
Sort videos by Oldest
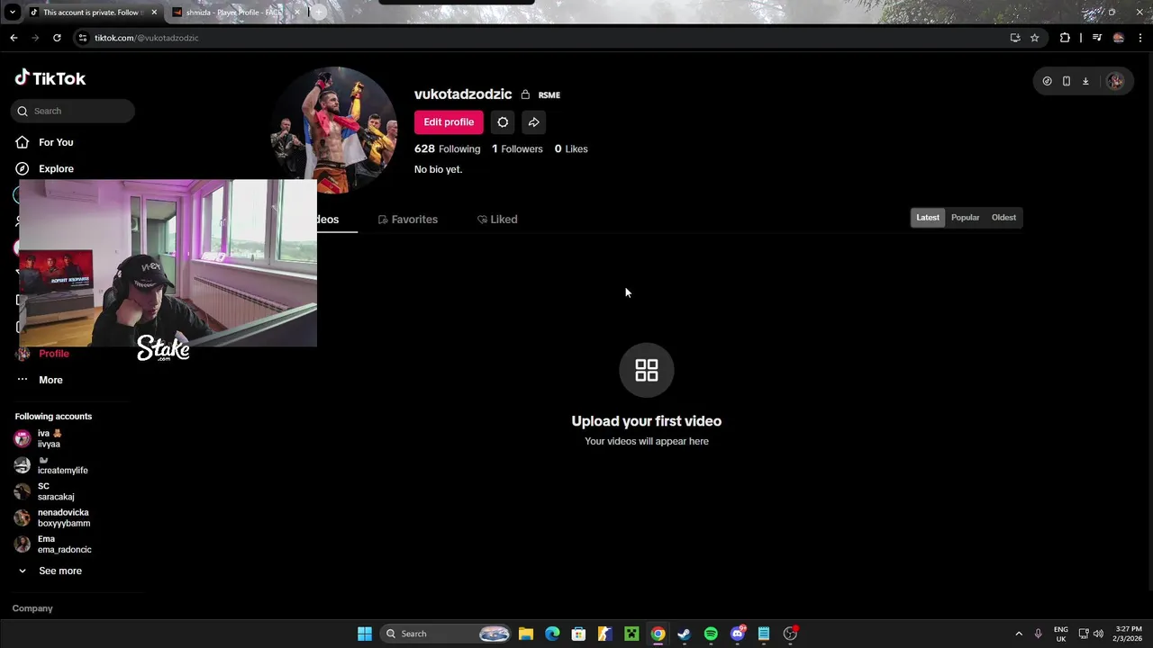click(x=1003, y=218)
